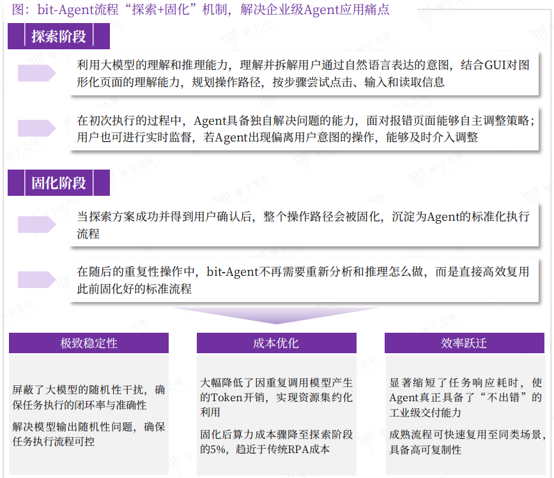Click the arrow icon beside the '当探索方案成功' text
554x478 pixels.
(37, 224)
